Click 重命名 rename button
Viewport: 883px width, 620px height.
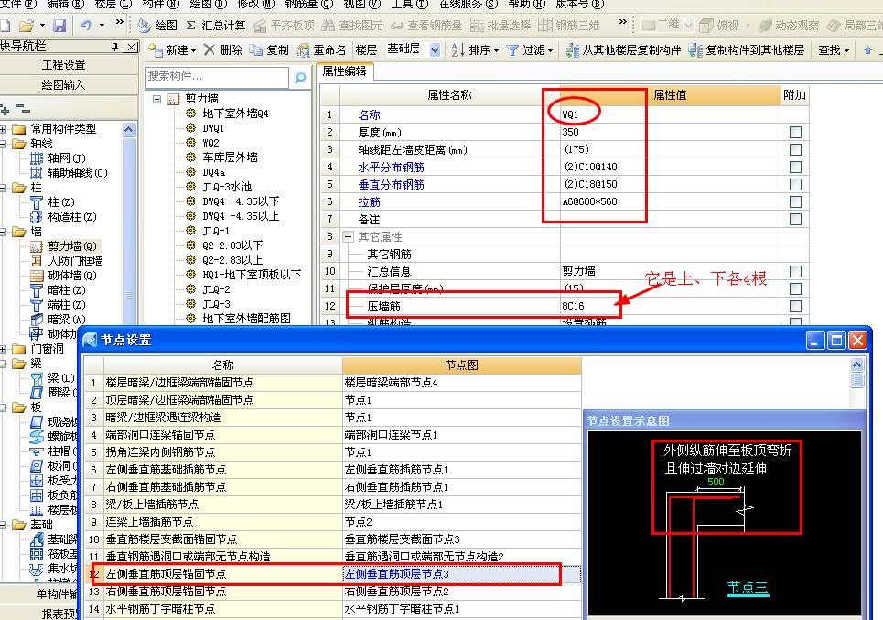(x=321, y=50)
